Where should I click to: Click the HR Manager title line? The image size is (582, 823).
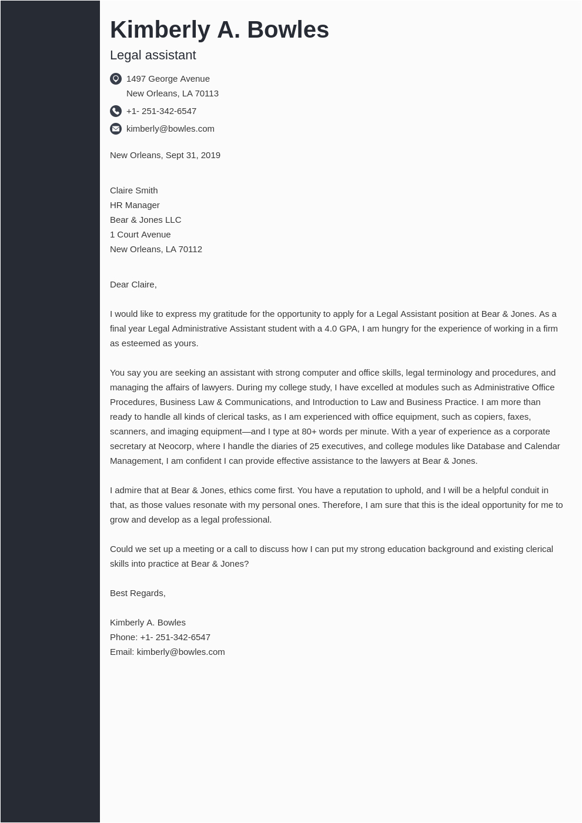pos(135,205)
